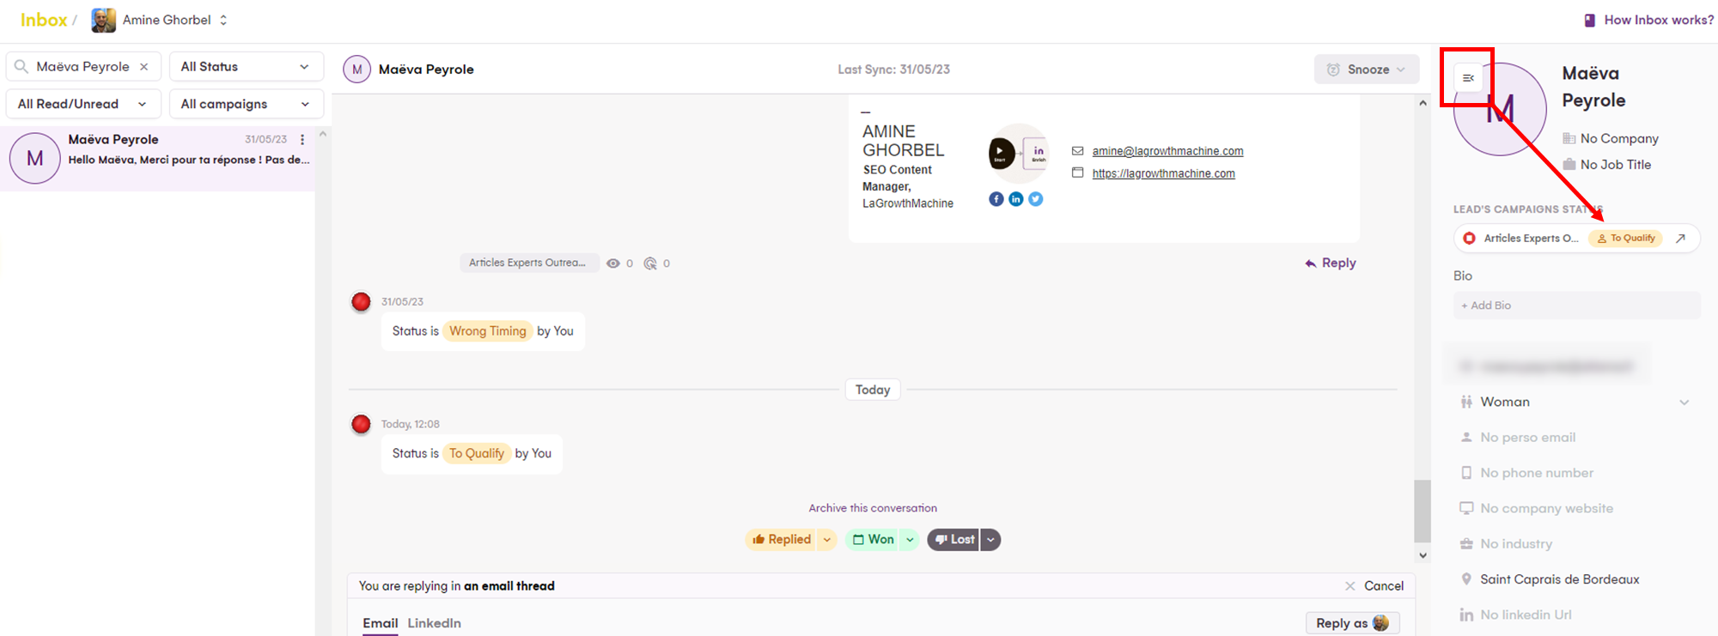Click the red campaign icon beside Wrong Timing
Image resolution: width=1718 pixels, height=636 pixels.
[361, 302]
